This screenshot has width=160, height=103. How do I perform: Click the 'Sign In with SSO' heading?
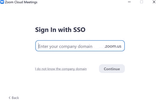(x=60, y=30)
